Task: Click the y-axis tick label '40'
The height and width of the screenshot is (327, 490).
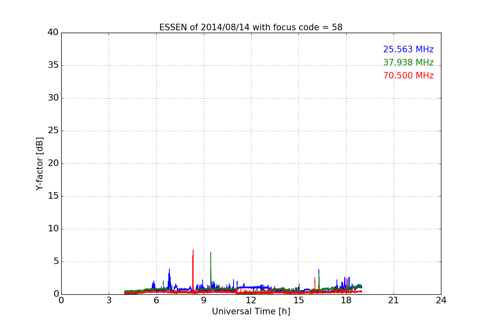Action: pos(53,33)
